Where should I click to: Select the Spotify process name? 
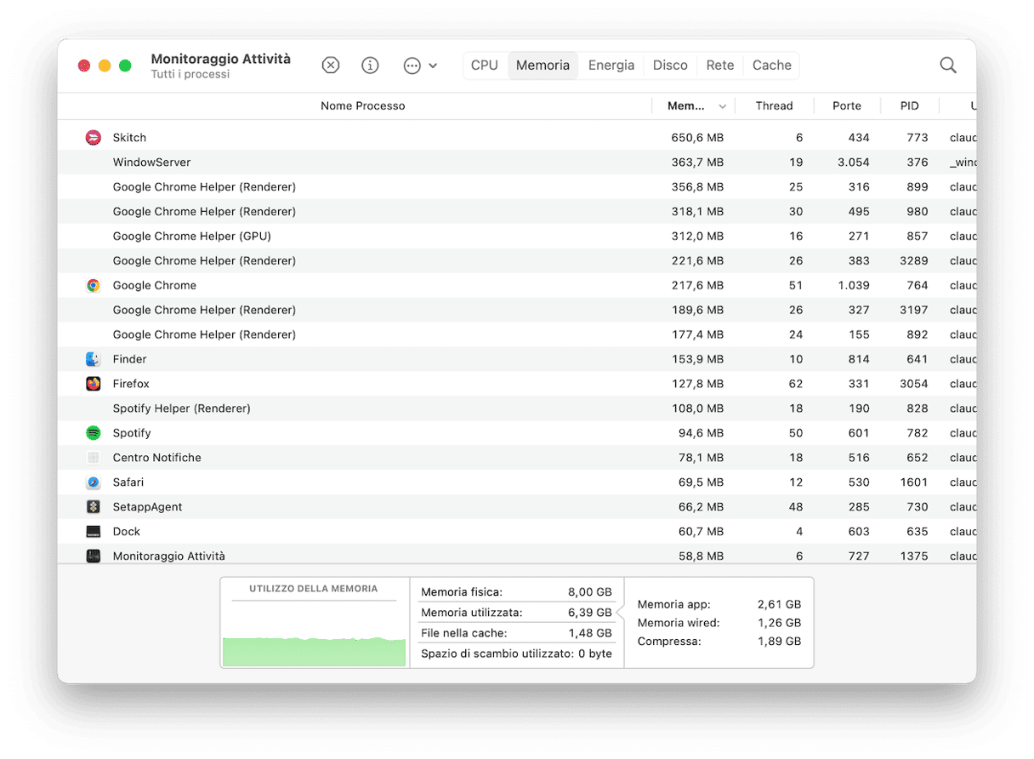click(x=132, y=434)
